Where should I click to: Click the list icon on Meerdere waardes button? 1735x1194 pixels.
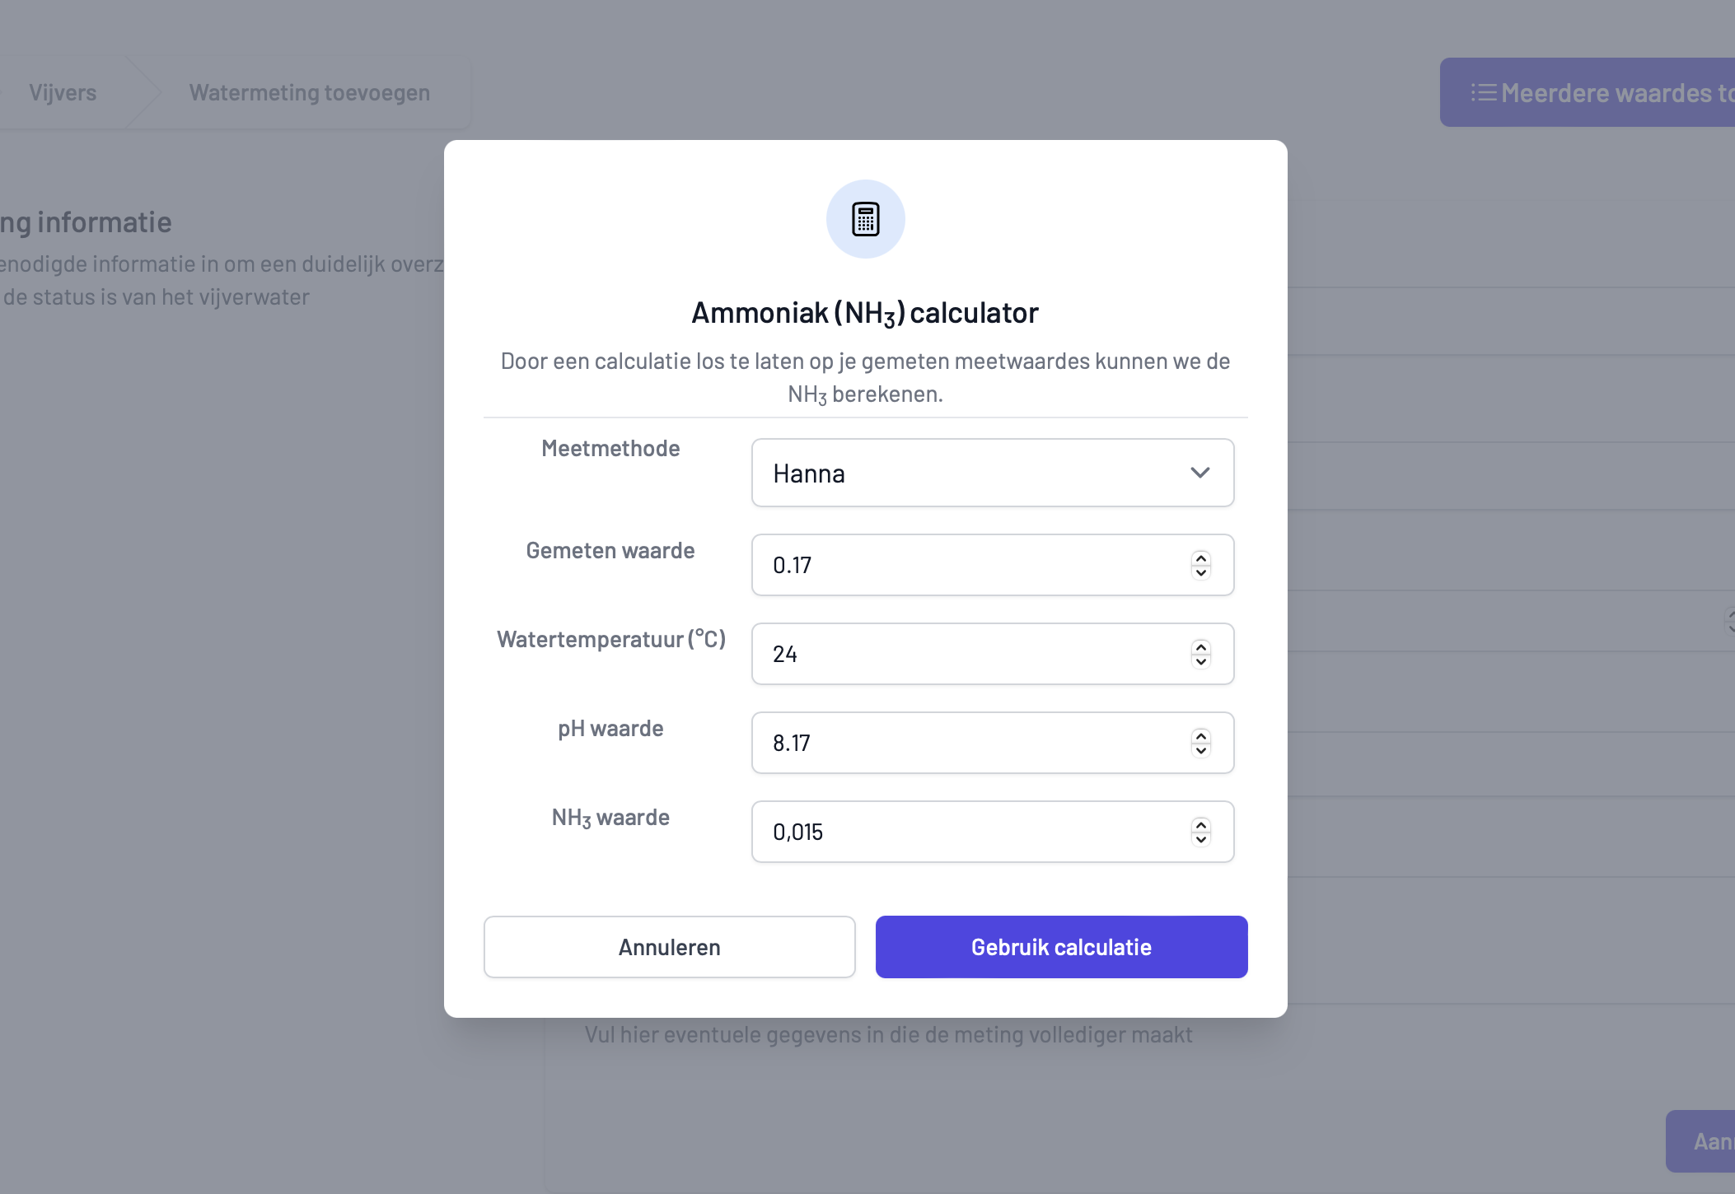click(1484, 92)
